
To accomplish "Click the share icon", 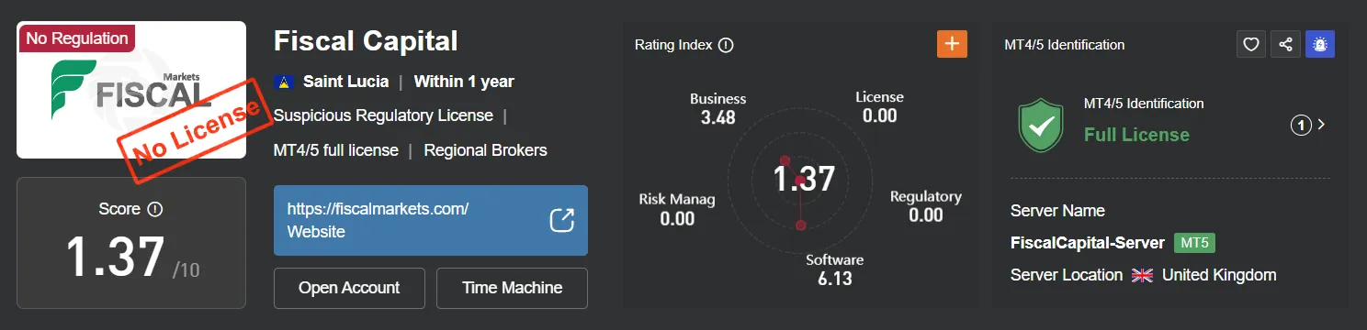I will 1285,44.
